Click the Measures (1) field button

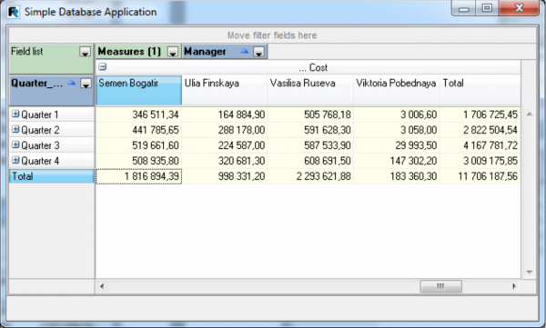pyautogui.click(x=138, y=52)
